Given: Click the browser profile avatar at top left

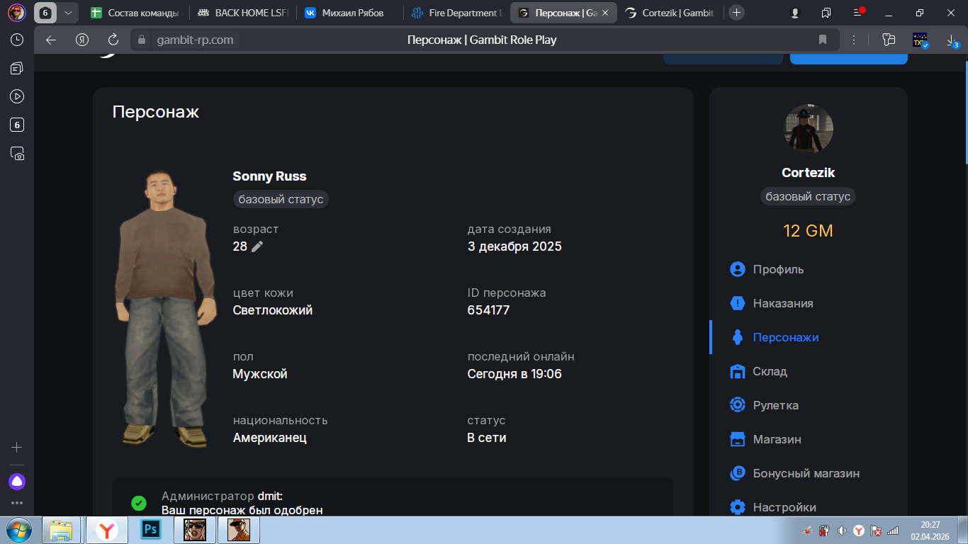Looking at the screenshot, I should [17, 13].
